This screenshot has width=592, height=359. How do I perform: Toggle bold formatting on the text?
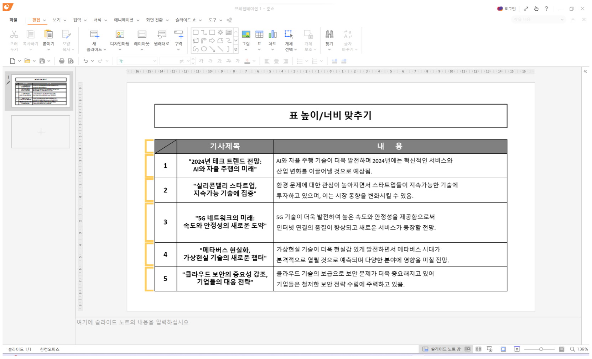pyautogui.click(x=202, y=61)
